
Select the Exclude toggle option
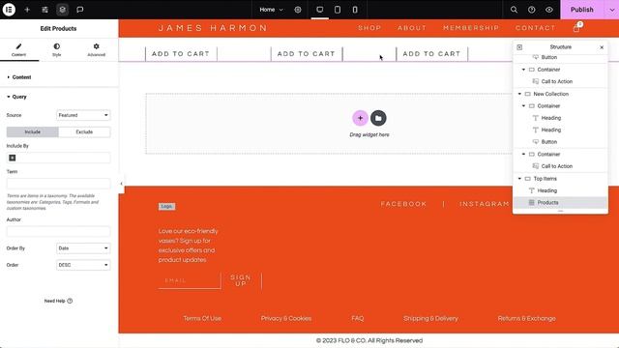click(84, 131)
